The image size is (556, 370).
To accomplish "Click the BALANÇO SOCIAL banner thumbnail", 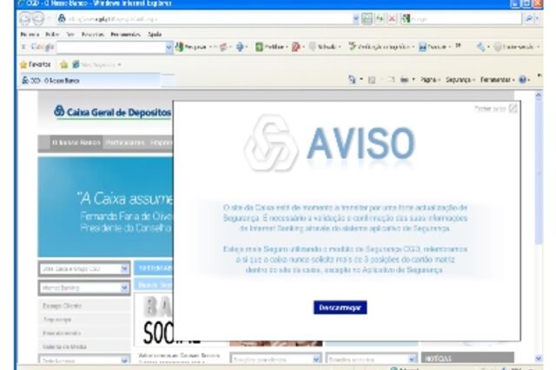I will [x=153, y=319].
